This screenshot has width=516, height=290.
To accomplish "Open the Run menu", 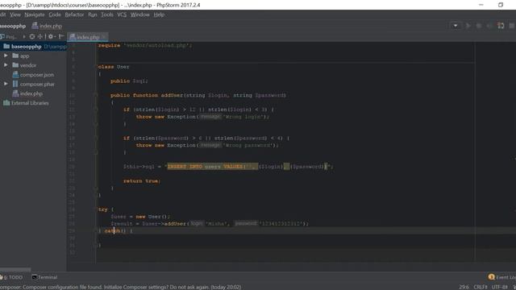I will (x=93, y=14).
